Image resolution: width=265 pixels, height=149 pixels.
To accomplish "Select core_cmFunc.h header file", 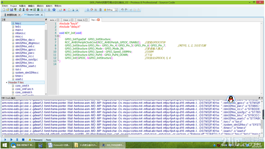I will (x=24, y=89).
